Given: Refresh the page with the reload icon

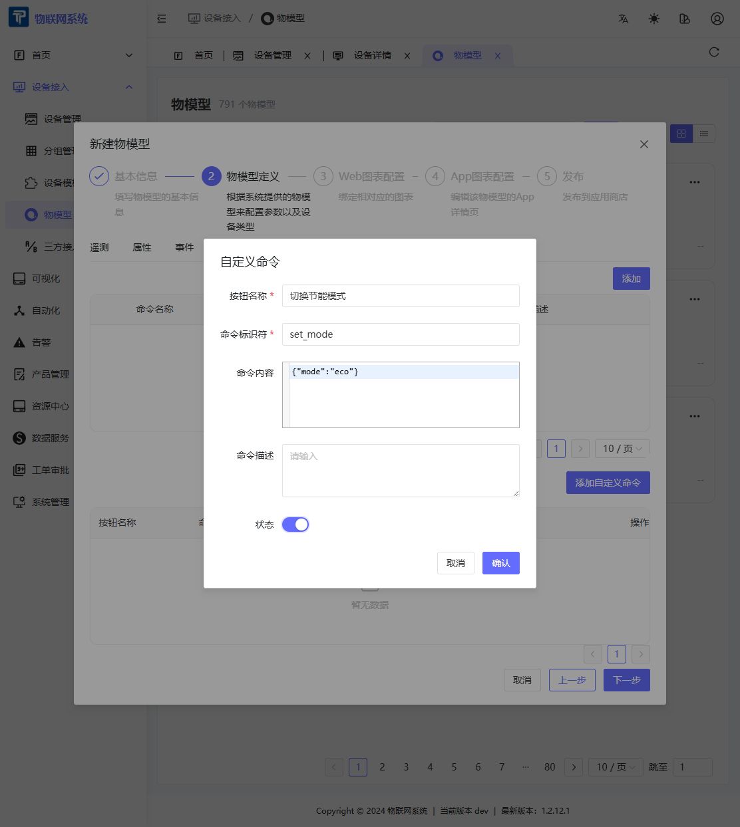Looking at the screenshot, I should click(714, 52).
